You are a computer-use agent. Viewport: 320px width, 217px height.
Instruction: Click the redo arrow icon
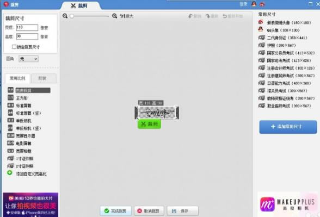pyautogui.click(x=207, y=16)
